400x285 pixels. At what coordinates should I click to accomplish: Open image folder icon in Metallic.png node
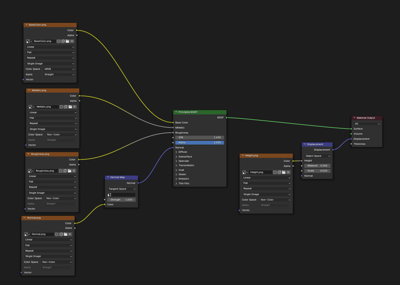coord(70,107)
